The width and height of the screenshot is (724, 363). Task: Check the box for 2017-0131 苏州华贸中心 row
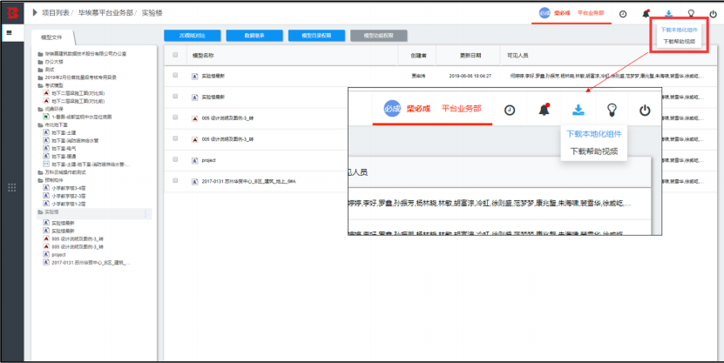tap(175, 181)
